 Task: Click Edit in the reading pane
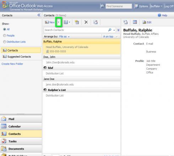[149, 22]
